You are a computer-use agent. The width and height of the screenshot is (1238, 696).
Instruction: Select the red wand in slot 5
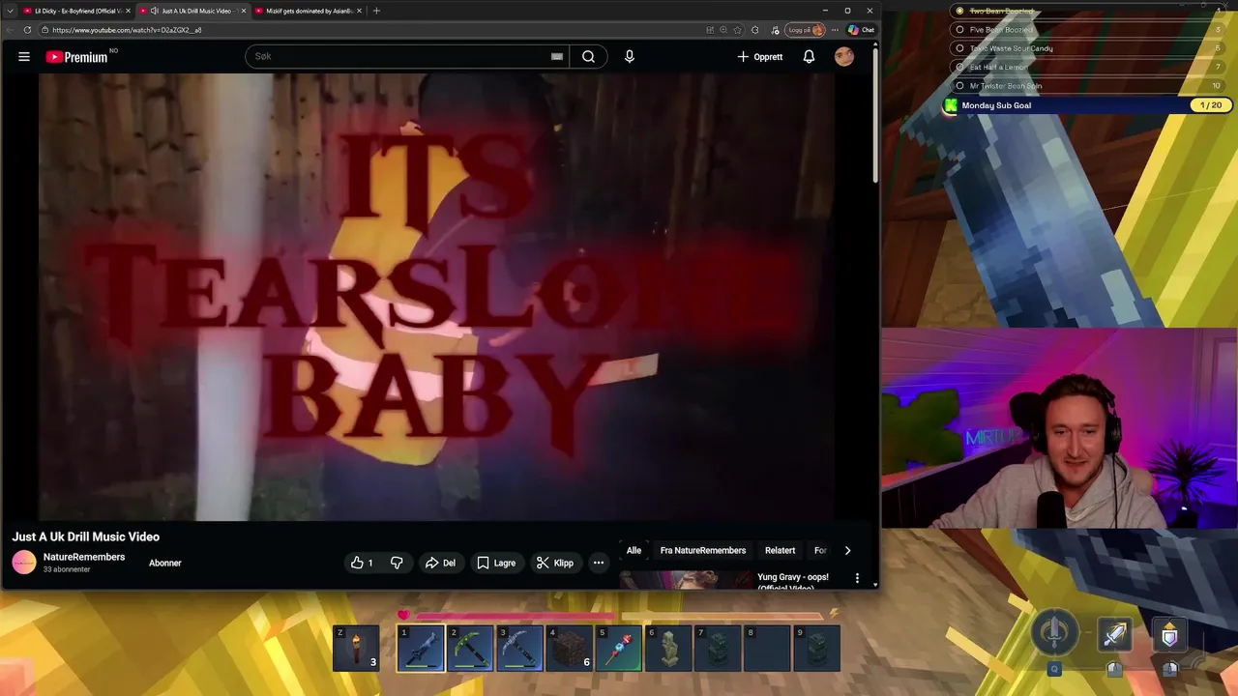point(619,648)
